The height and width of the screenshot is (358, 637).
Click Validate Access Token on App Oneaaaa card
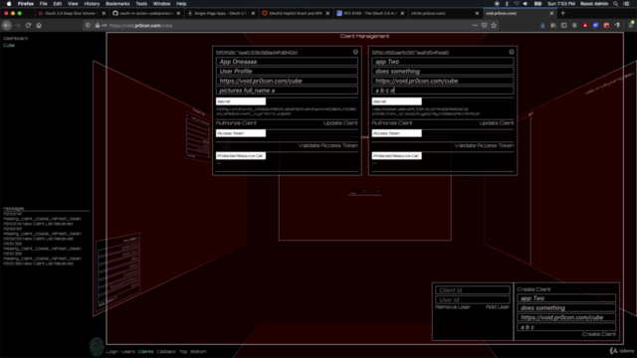tap(328, 145)
